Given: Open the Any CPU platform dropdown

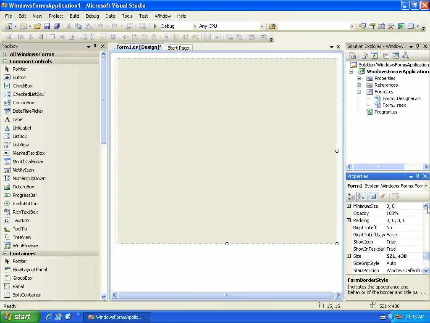Looking at the screenshot, I should coord(262,26).
